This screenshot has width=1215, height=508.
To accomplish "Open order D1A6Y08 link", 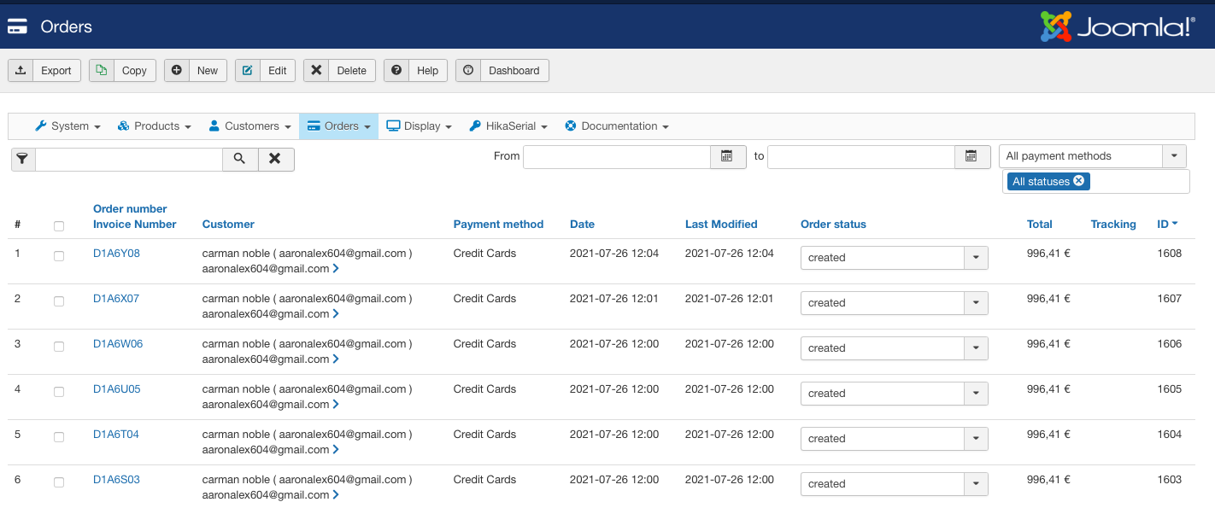I will point(116,253).
